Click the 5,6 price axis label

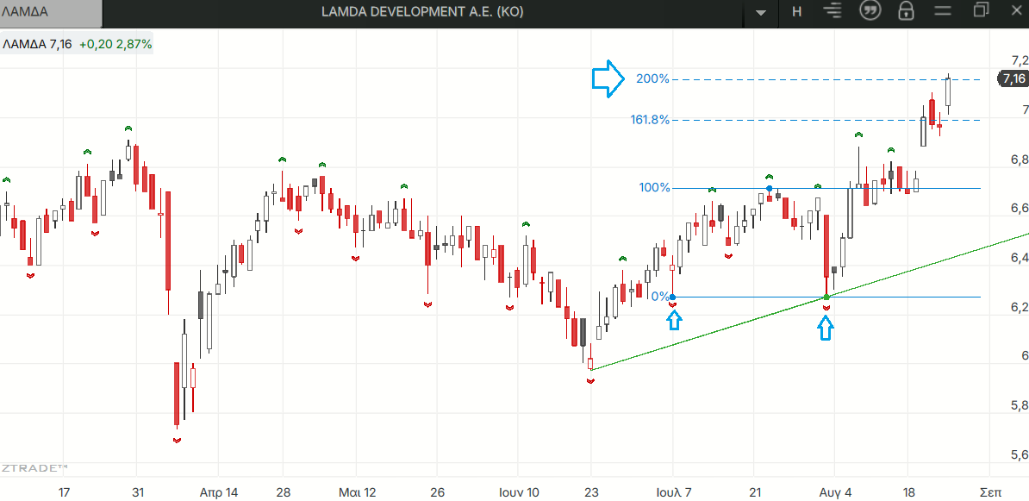pyautogui.click(x=1020, y=455)
